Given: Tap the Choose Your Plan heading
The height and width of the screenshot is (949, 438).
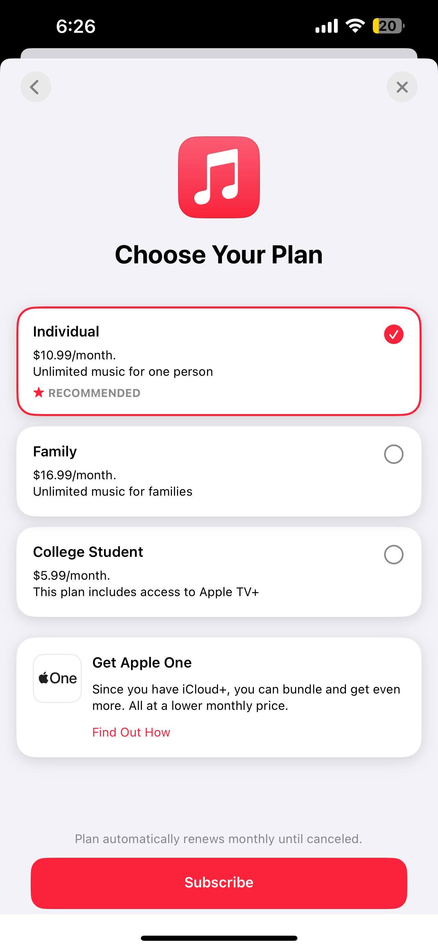Looking at the screenshot, I should (x=219, y=255).
